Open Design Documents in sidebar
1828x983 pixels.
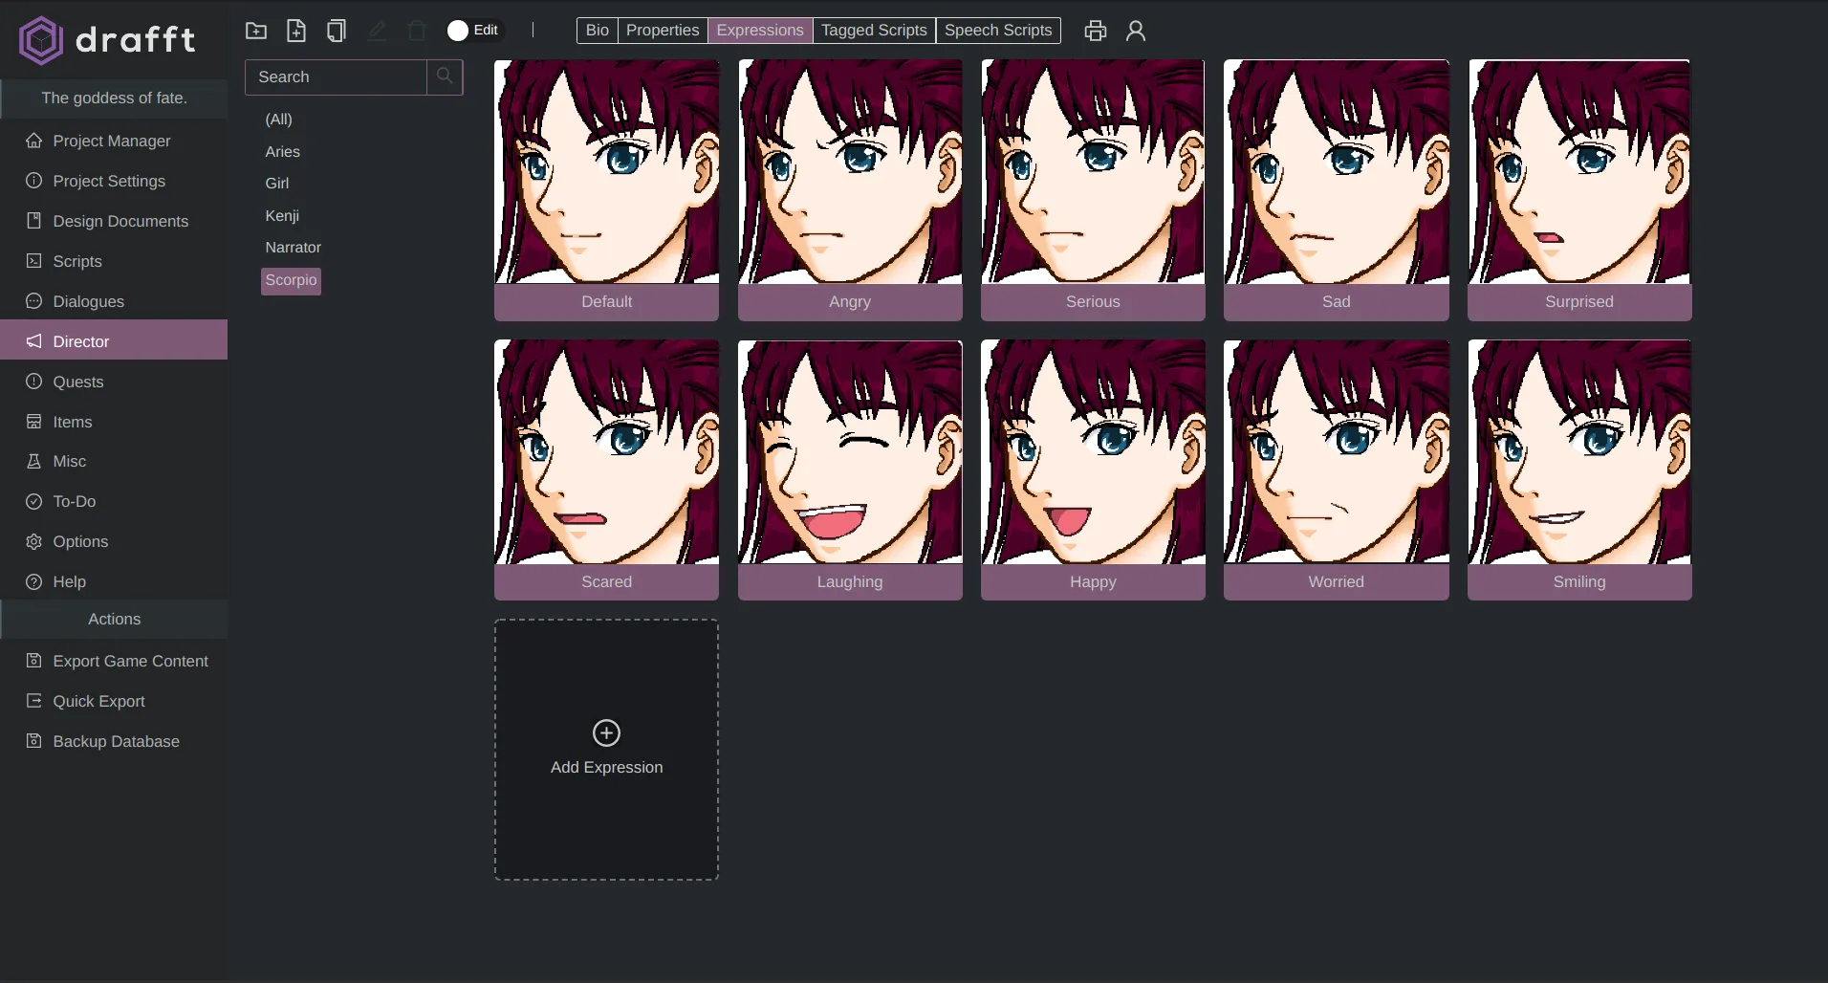(114, 221)
